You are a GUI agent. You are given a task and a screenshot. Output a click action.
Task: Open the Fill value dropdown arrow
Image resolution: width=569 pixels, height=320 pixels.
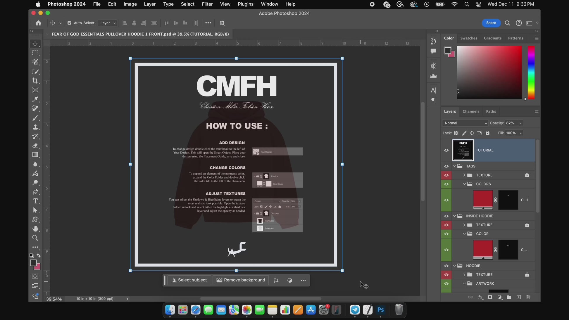[x=520, y=133]
